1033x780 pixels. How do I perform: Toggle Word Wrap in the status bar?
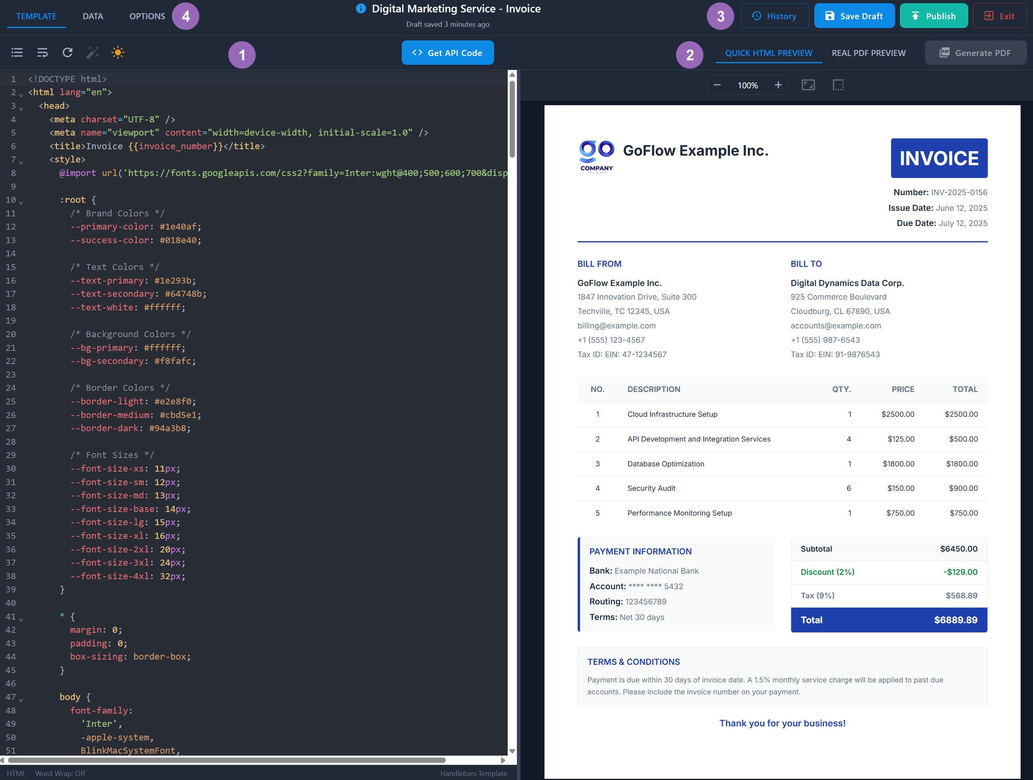pos(60,774)
